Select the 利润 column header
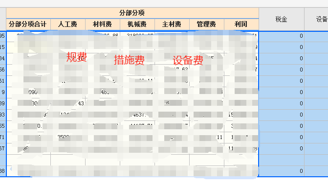The width and height of the screenshot is (328, 189). pos(241,24)
